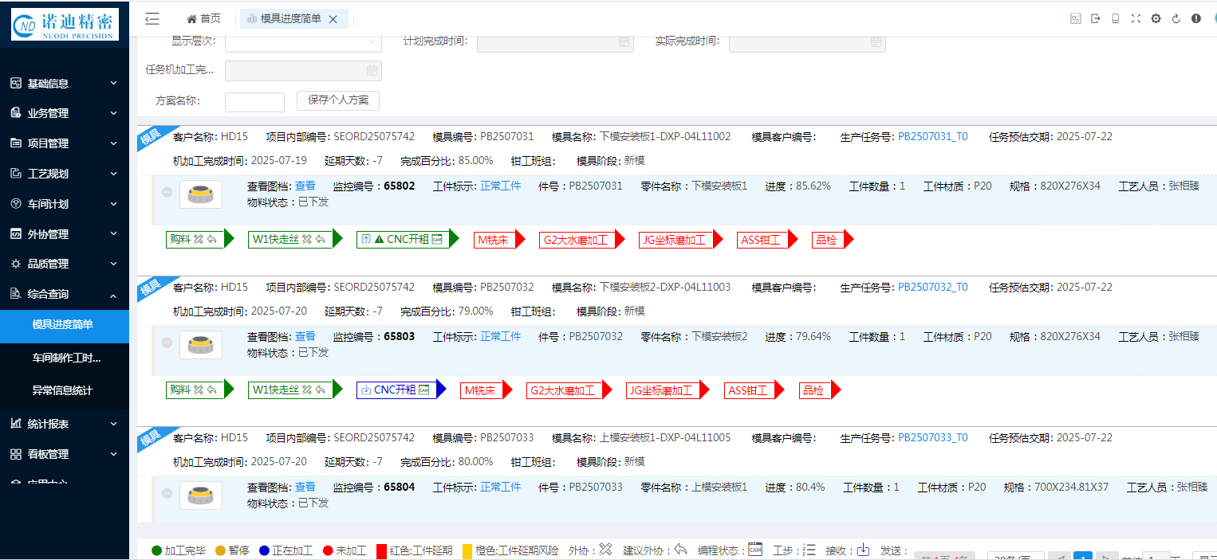This screenshot has height=560, width=1217.
Task: Open the 显示层次 dropdown
Action: (x=303, y=41)
